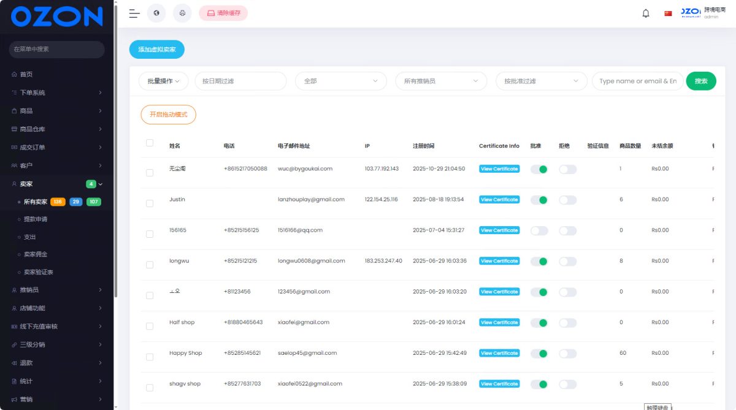Click the 添加虚拟卖家 button
Viewport: 736px width, 410px height.
pos(157,49)
